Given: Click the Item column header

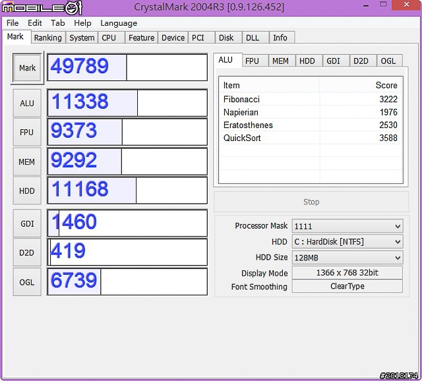Looking at the screenshot, I should pyautogui.click(x=270, y=85).
